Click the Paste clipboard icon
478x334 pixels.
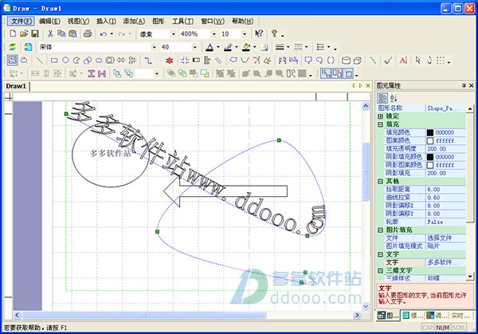click(72, 33)
